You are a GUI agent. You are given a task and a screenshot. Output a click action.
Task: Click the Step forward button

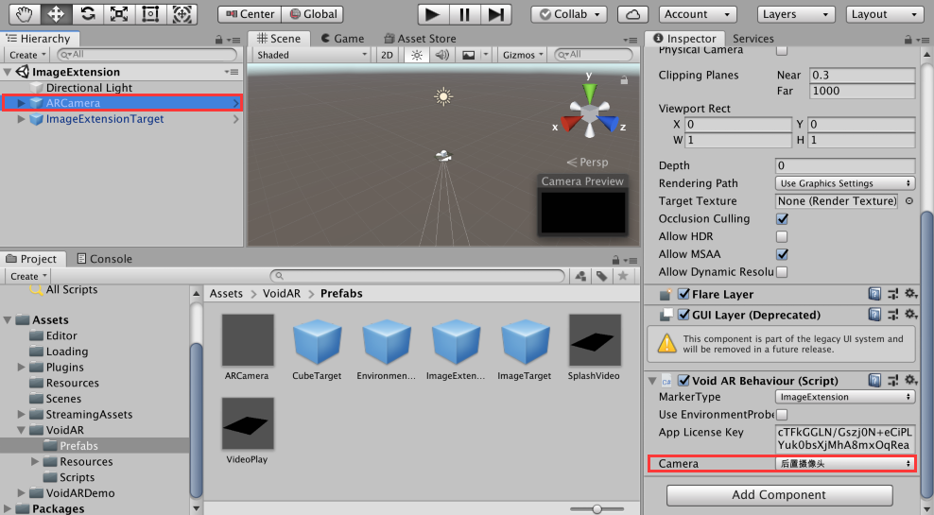pyautogui.click(x=494, y=14)
